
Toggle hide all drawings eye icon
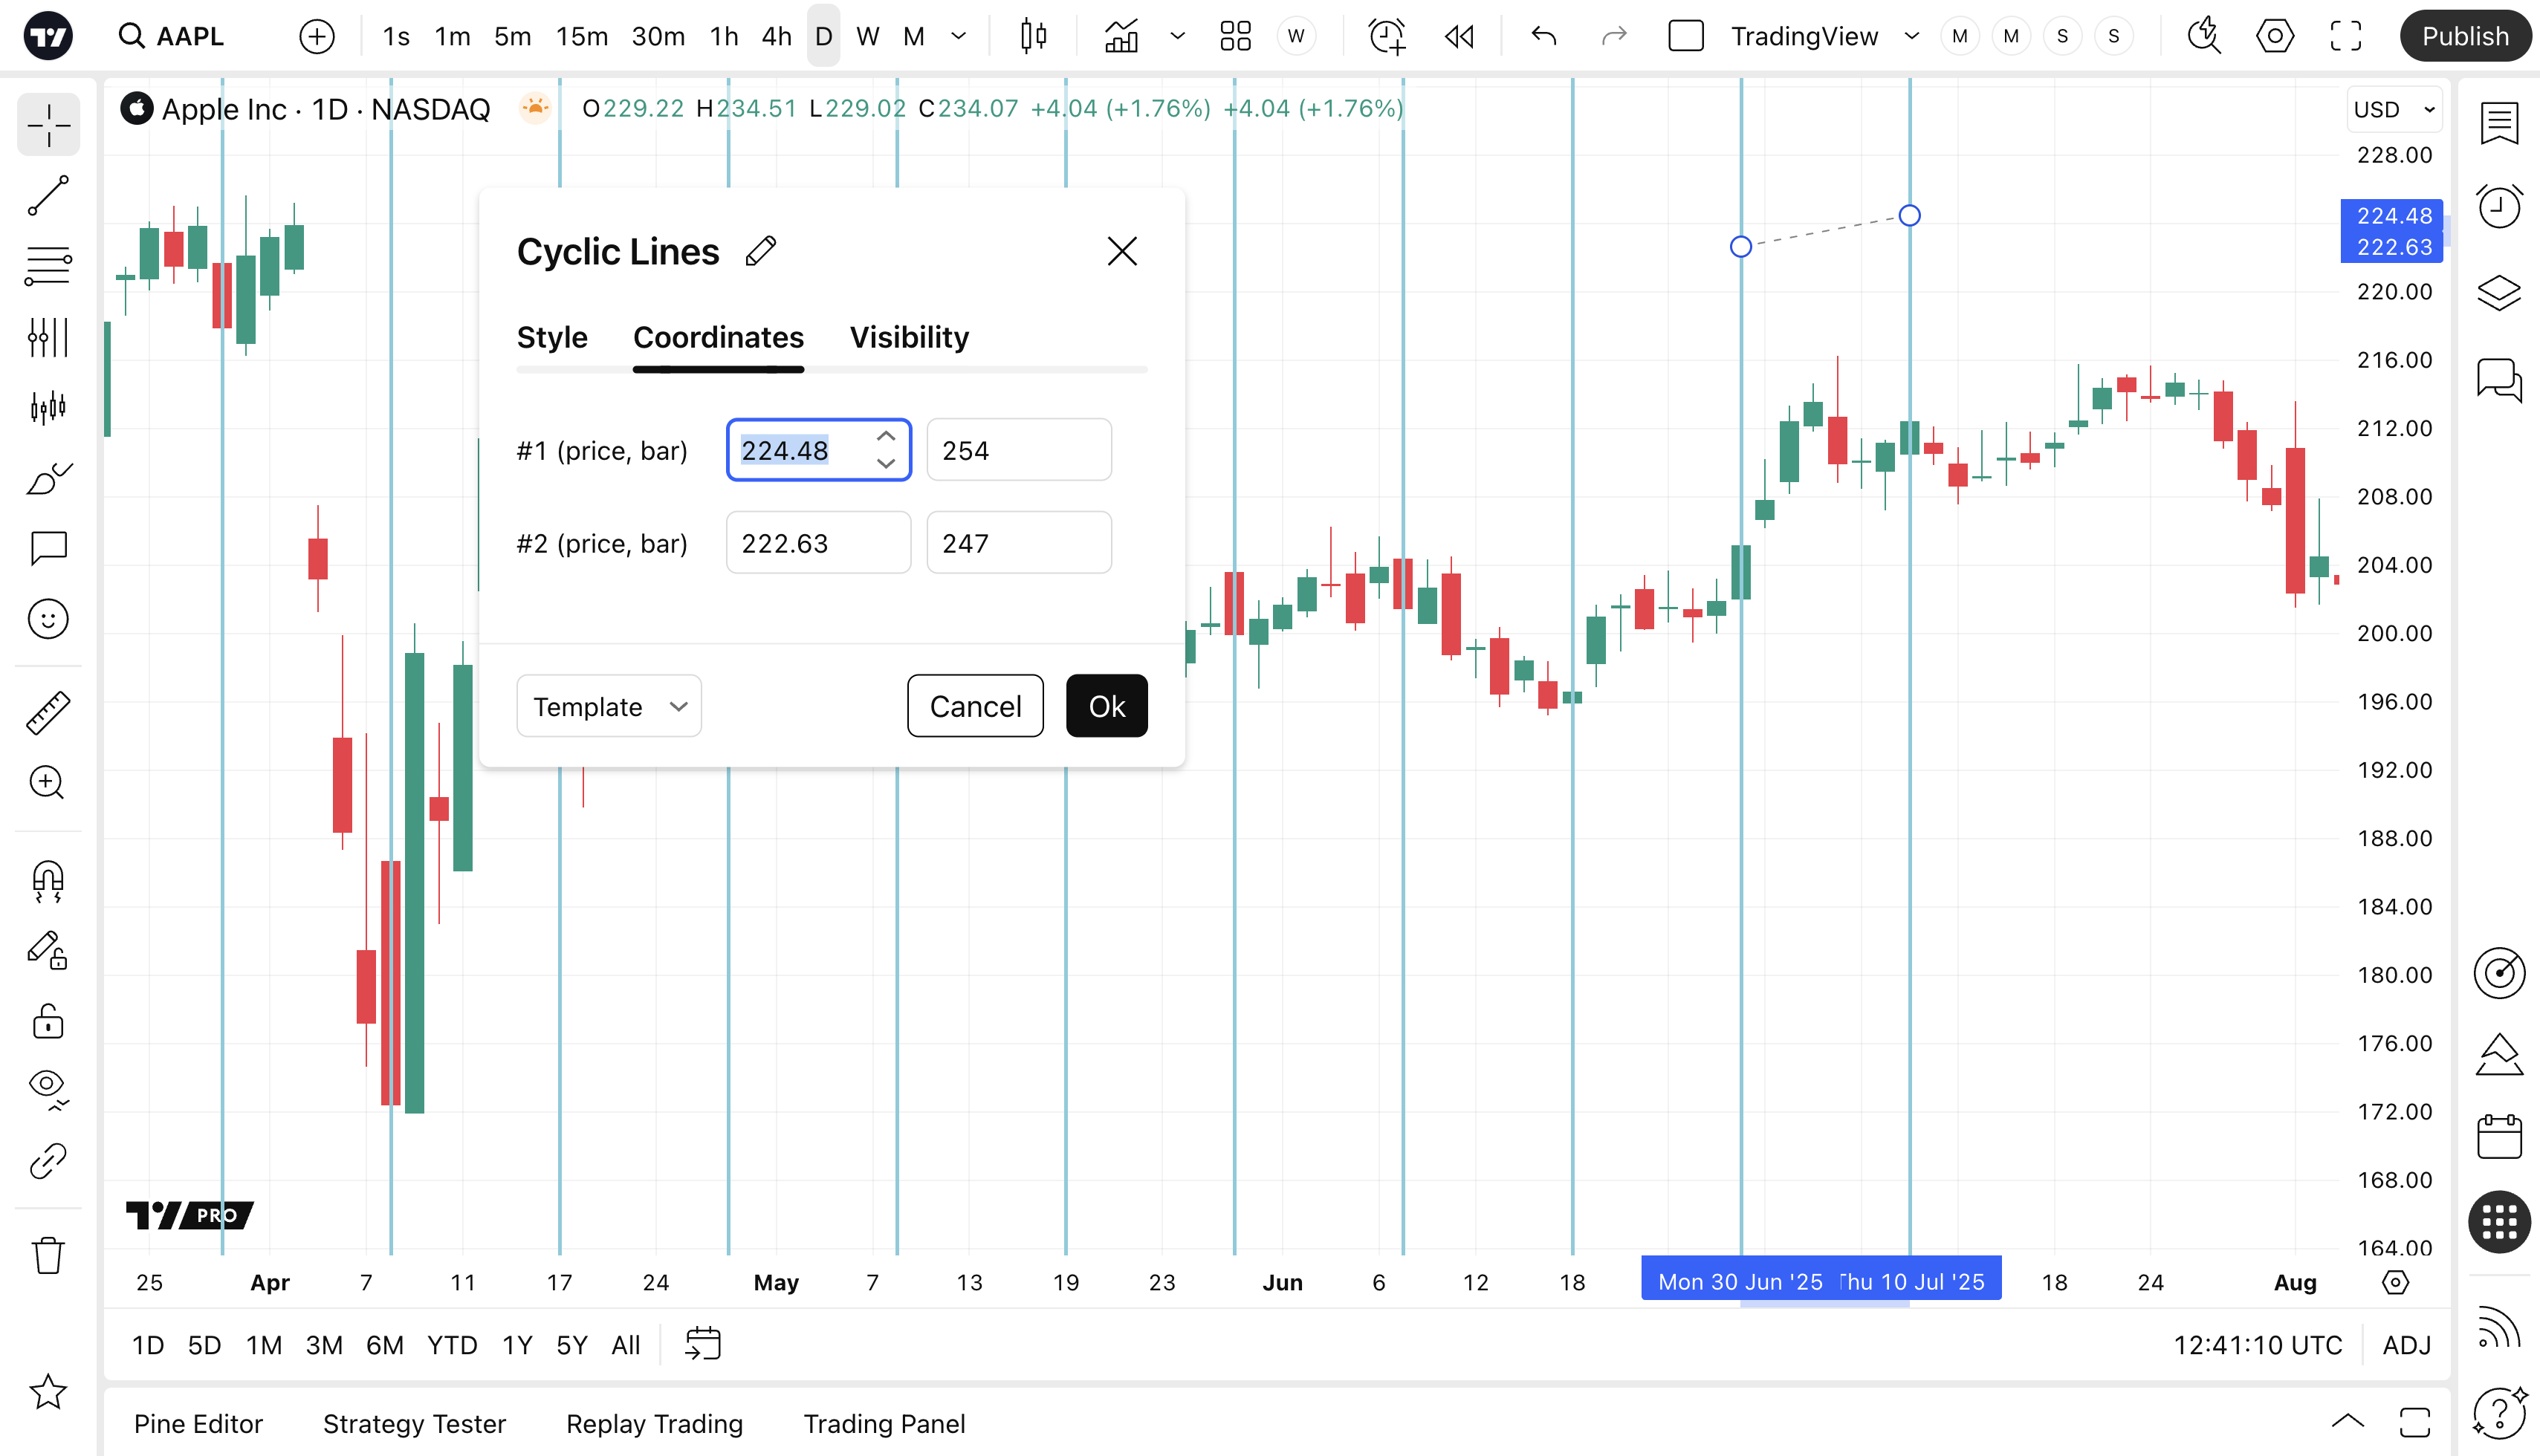tap(48, 1087)
